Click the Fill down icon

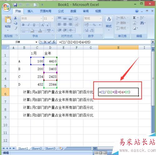click(x=134, y=23)
